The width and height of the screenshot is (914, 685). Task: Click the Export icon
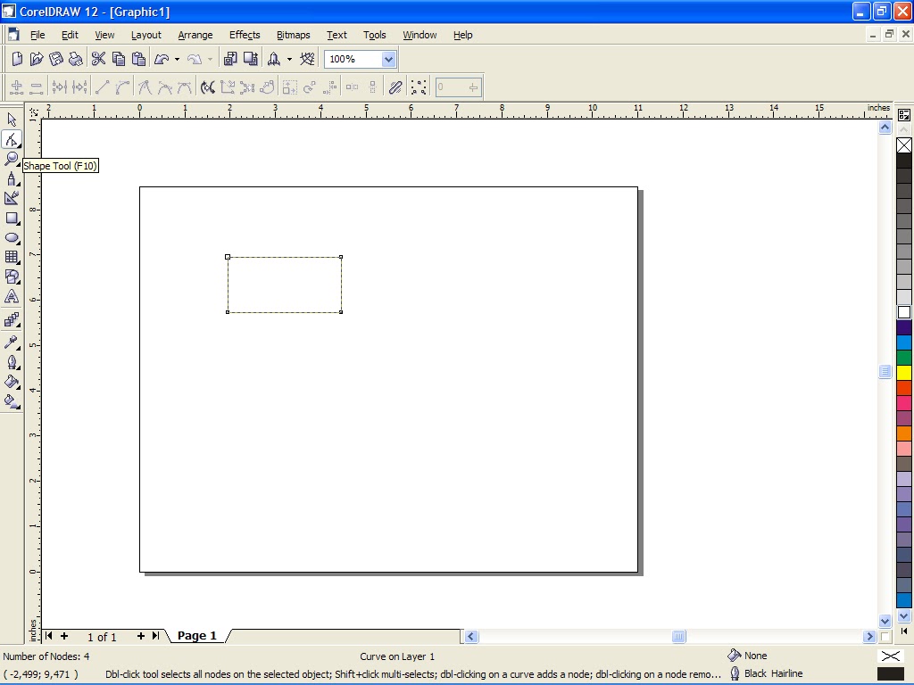point(251,59)
